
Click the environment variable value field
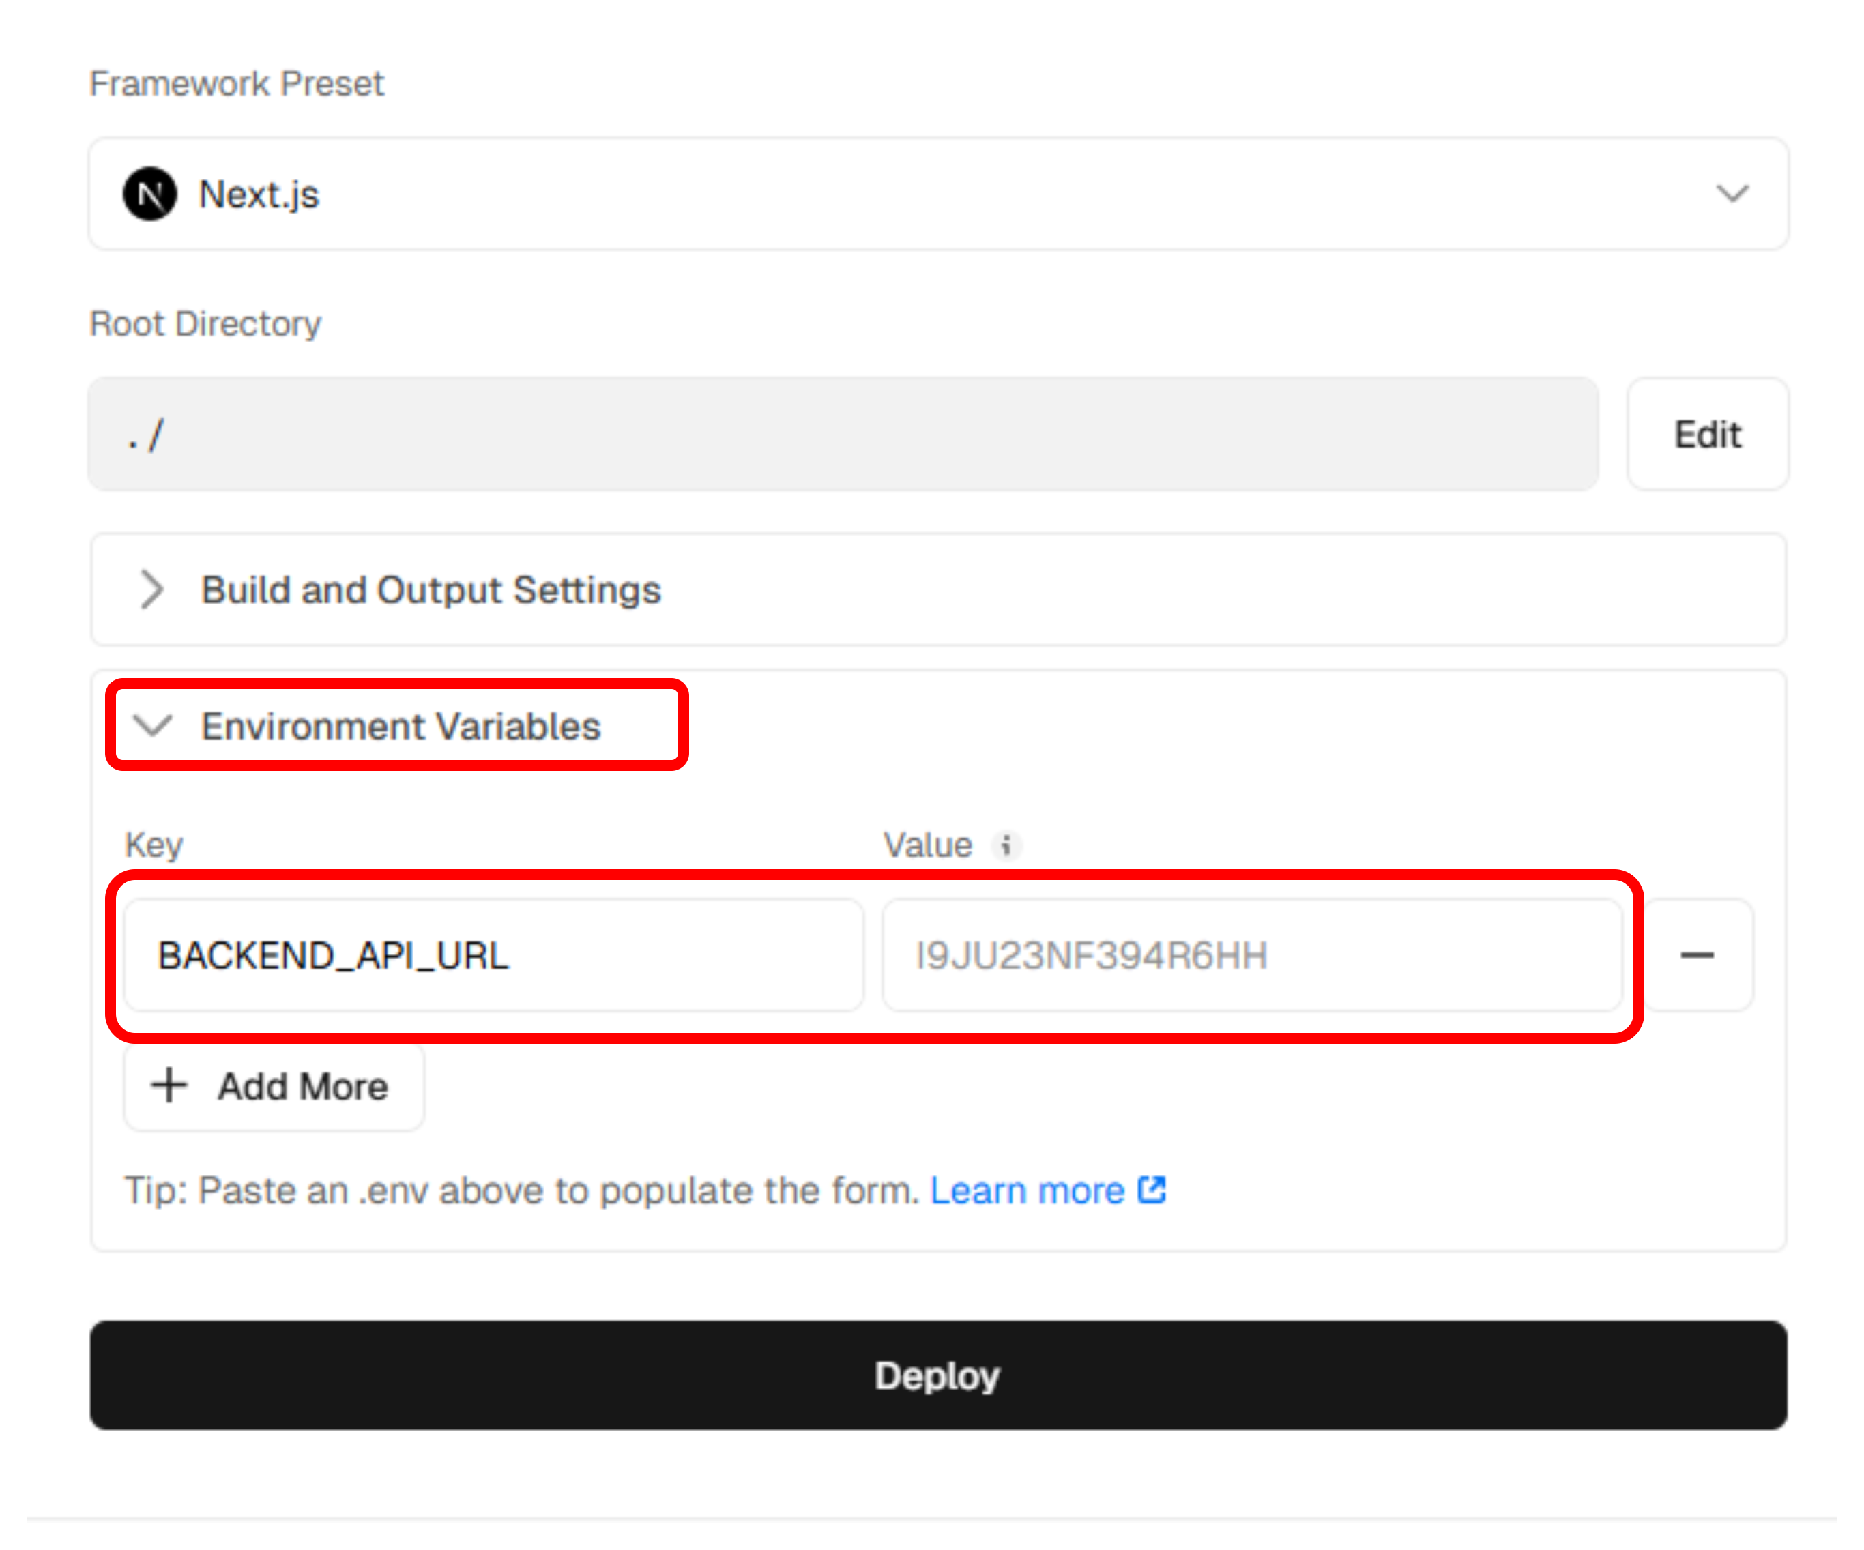[x=1251, y=955]
